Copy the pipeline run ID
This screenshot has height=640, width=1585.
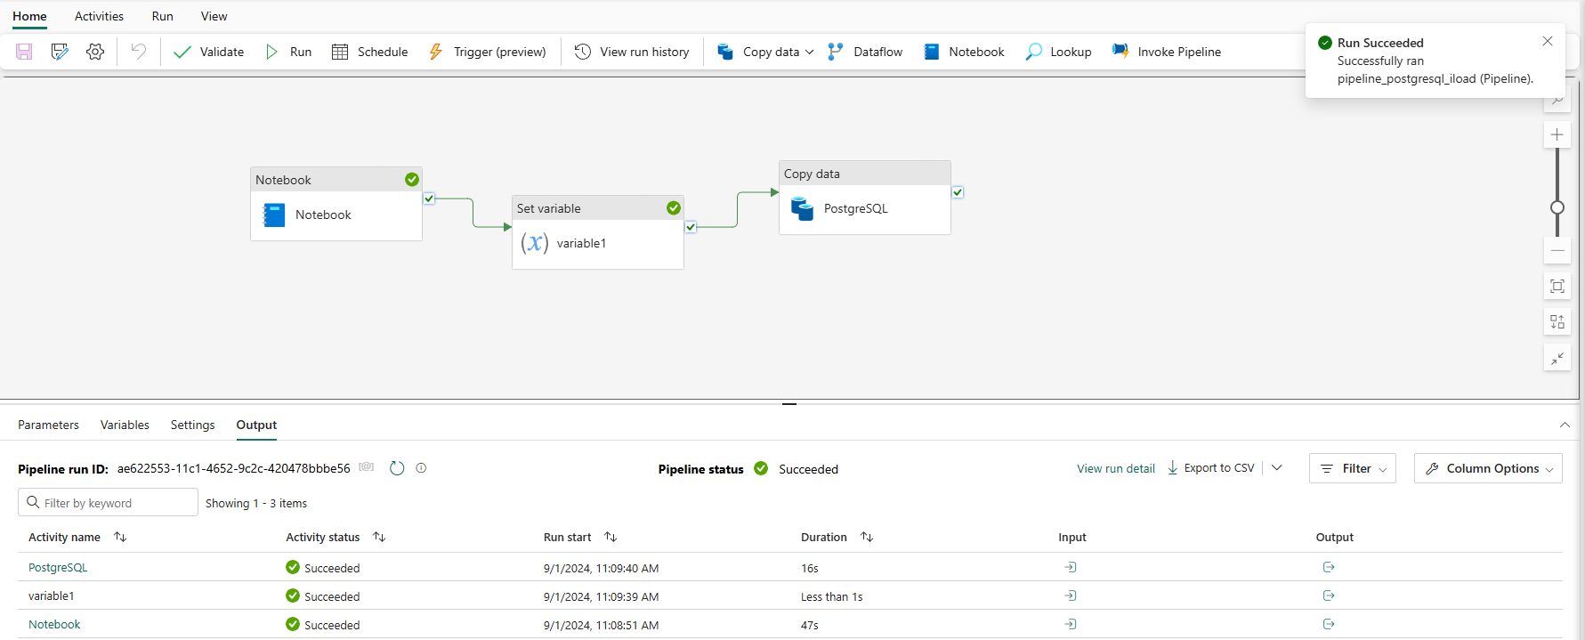click(x=366, y=467)
